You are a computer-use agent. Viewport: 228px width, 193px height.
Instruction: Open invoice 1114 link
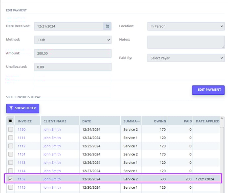(22, 171)
